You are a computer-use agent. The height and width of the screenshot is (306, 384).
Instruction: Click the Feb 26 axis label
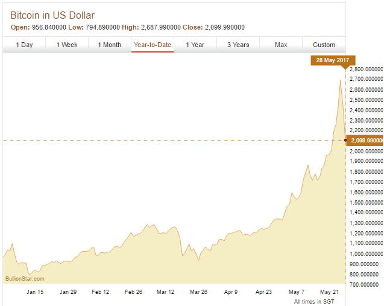click(x=133, y=292)
